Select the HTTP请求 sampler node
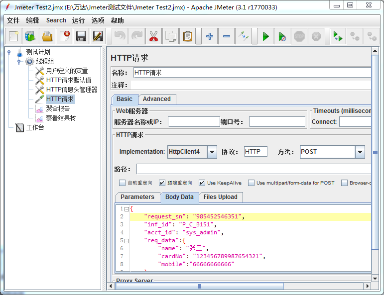The image size is (384, 295). click(x=60, y=99)
